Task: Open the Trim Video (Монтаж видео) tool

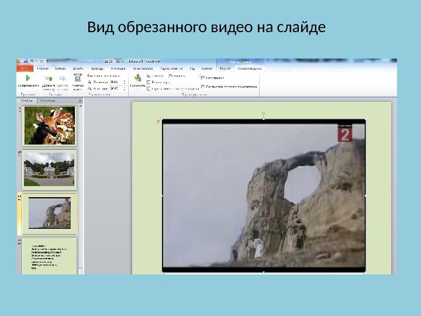Action: click(x=78, y=78)
